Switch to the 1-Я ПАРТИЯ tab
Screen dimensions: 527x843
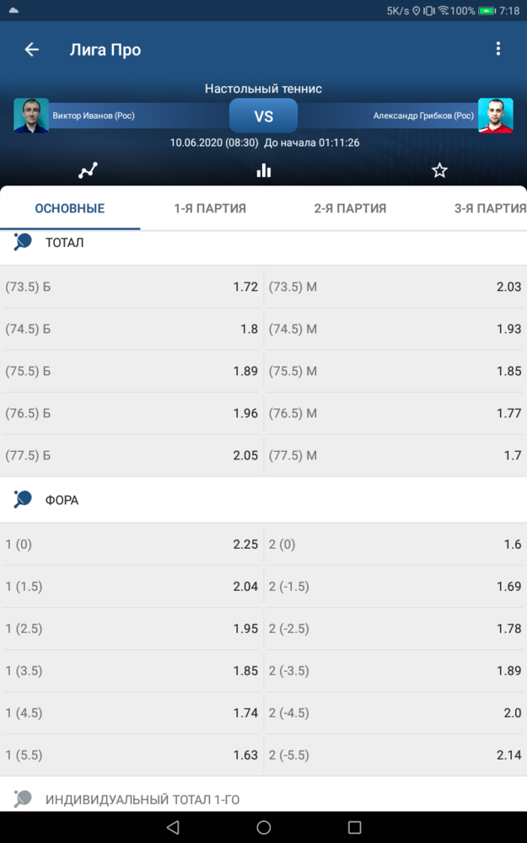(210, 208)
